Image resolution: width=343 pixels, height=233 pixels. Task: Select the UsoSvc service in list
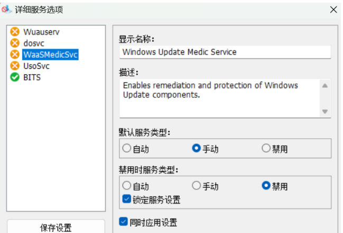36,66
